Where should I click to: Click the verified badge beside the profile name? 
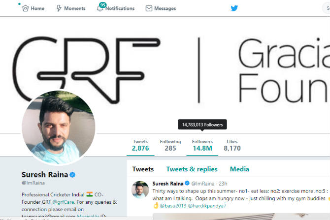tap(72, 175)
